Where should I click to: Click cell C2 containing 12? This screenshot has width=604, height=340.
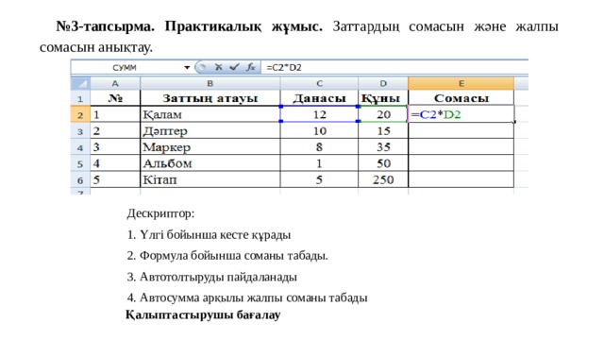click(319, 114)
